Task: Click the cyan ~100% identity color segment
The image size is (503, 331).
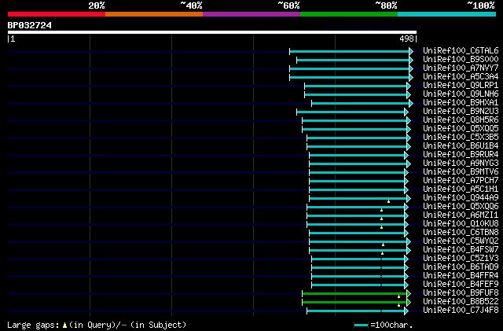Action: tap(447, 14)
